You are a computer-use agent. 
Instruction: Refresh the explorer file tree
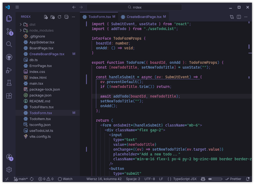click(60, 17)
